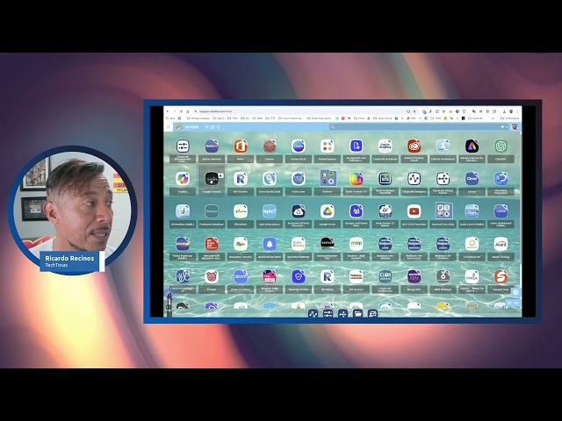The height and width of the screenshot is (421, 562).
Task: Open the ClassLink hamburger menu
Action: [x=169, y=126]
